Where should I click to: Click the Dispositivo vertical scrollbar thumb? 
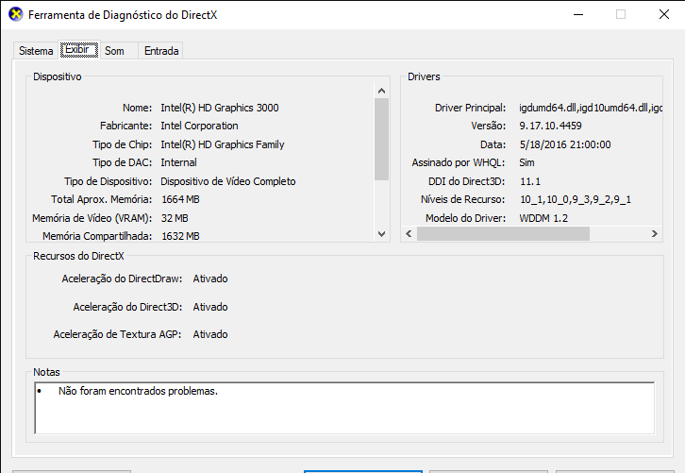coord(381,139)
